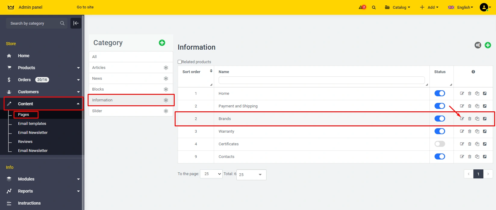Viewport: 496px width, 210px height.
Task: Click the Name filter input field
Action: coord(321,80)
